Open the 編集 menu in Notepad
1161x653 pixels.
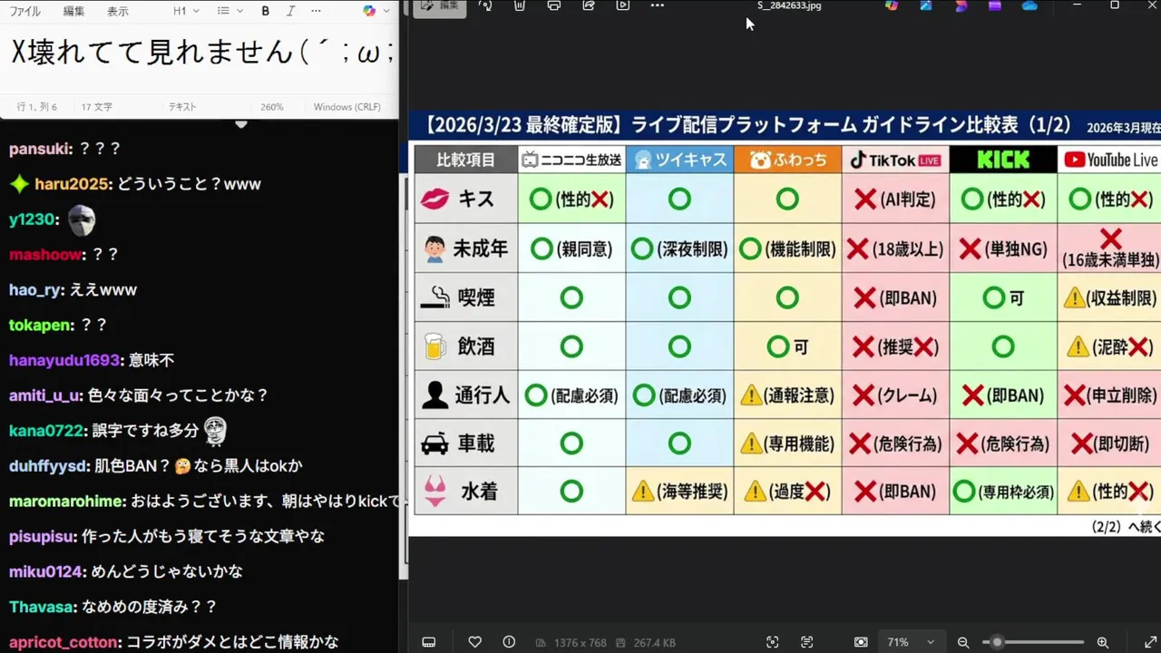[73, 11]
